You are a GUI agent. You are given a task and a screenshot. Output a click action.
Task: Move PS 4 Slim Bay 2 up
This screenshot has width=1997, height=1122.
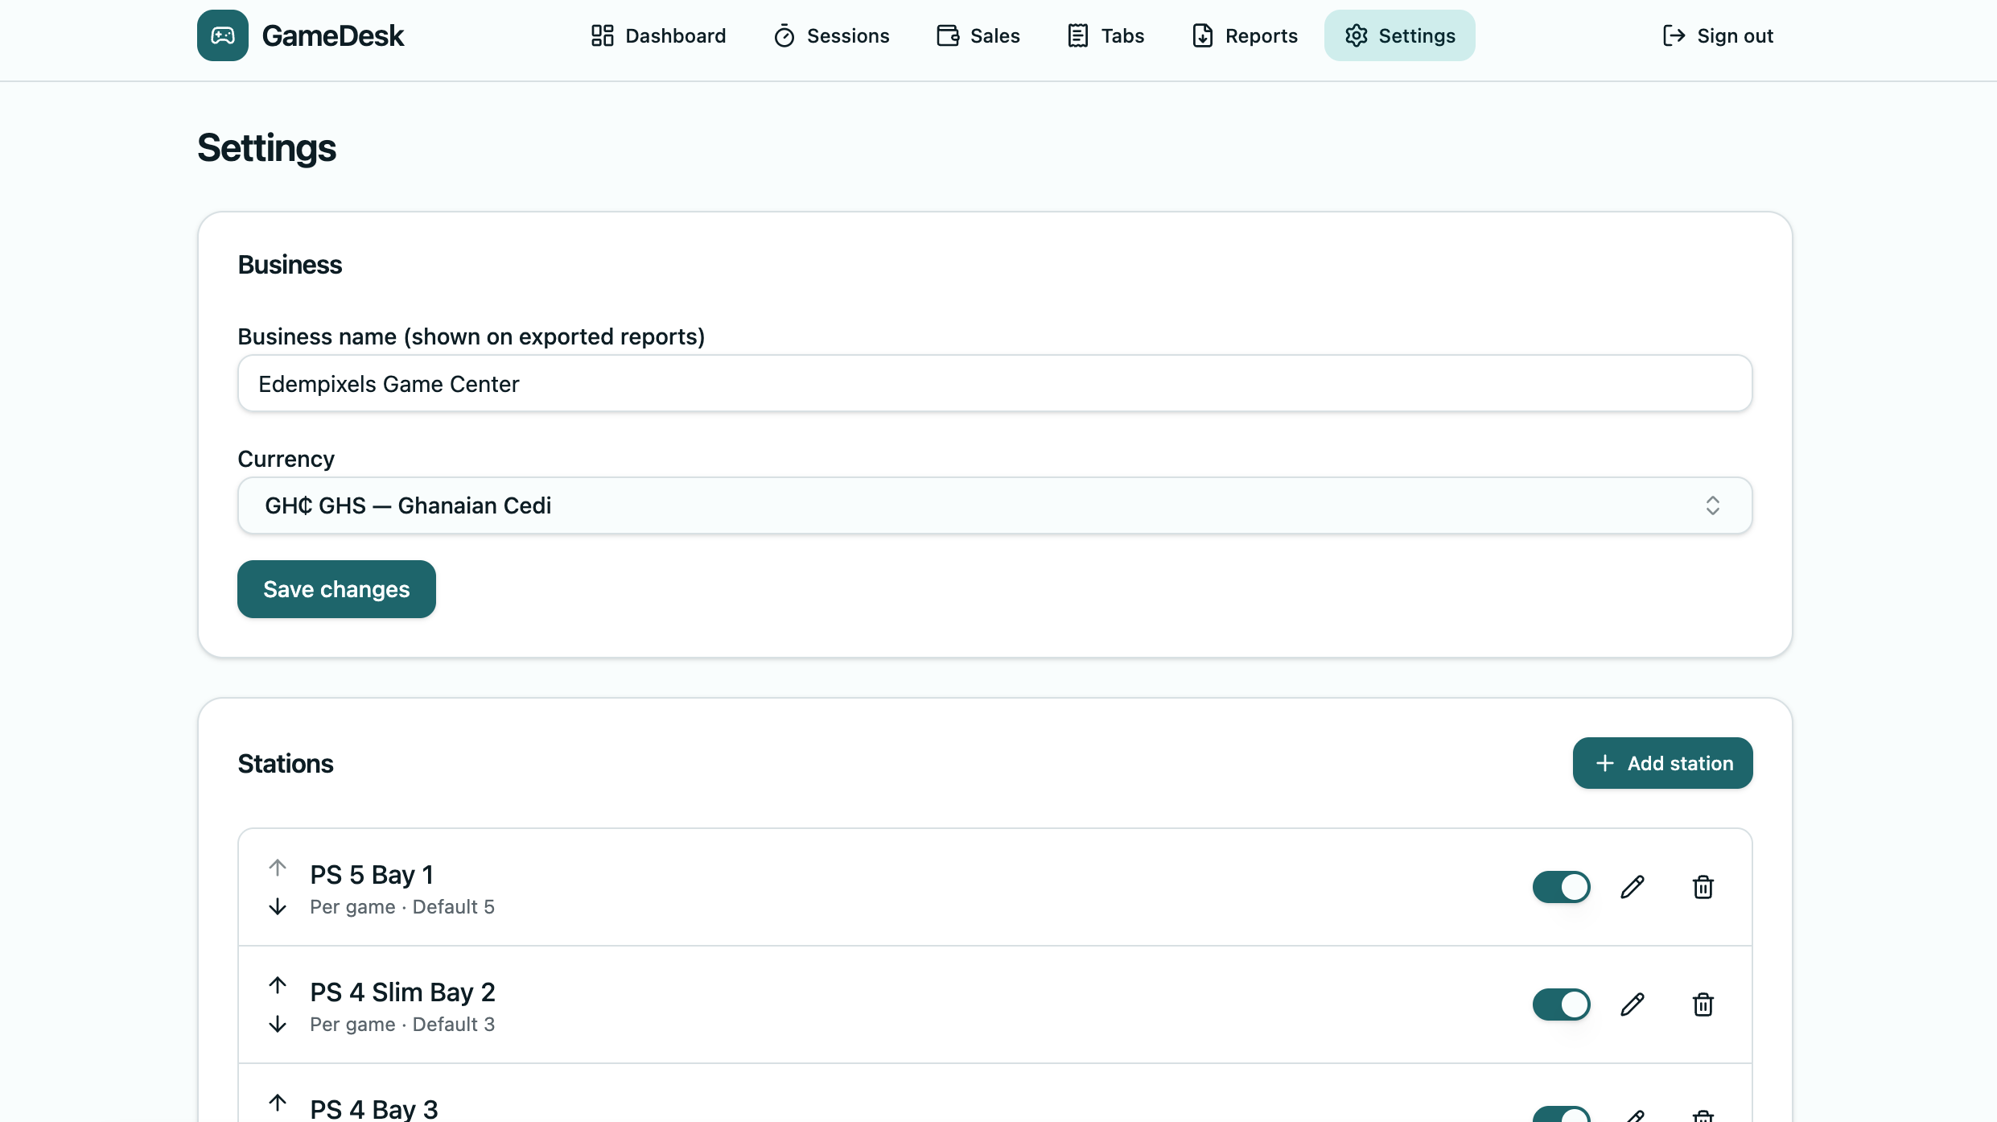[278, 985]
